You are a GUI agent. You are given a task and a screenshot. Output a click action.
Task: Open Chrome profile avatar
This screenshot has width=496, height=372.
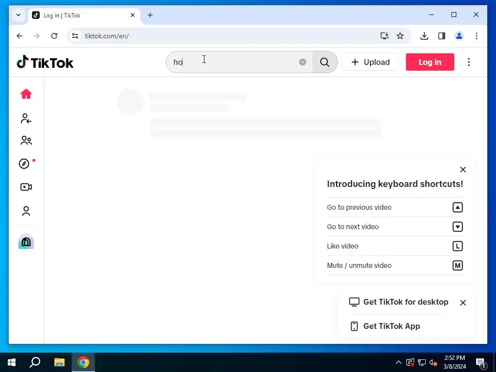[x=459, y=36]
